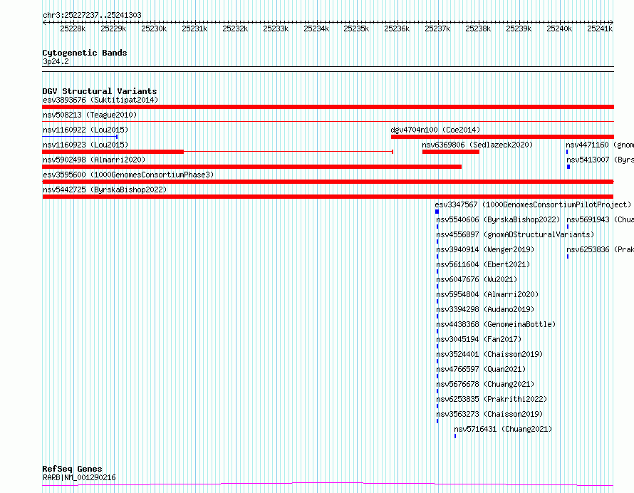Select the 25241k ruler tick label
This screenshot has height=493, width=634.
(600, 29)
